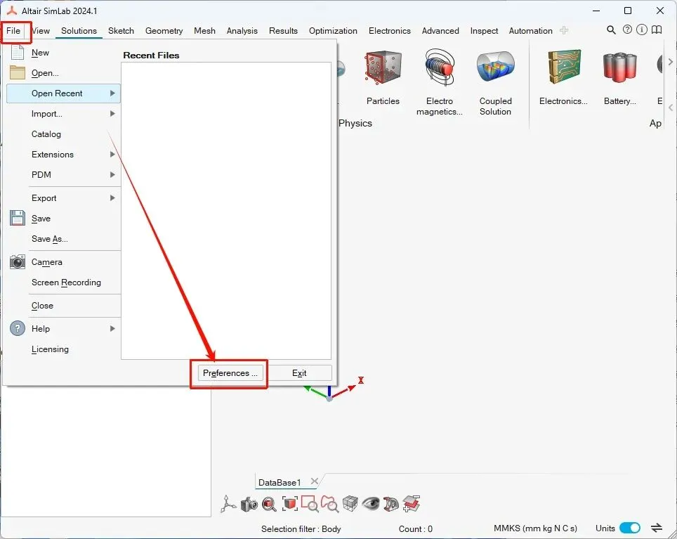This screenshot has height=539, width=677.
Task: Click the Selection filter : Body text
Action: click(x=301, y=528)
